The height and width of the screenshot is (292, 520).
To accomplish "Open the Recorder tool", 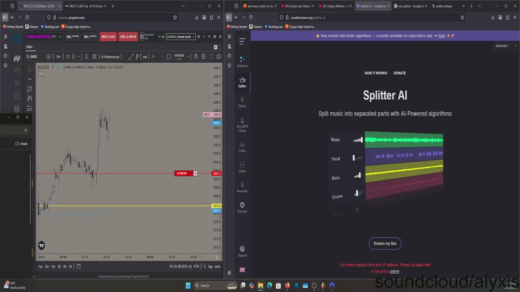I will [242, 187].
